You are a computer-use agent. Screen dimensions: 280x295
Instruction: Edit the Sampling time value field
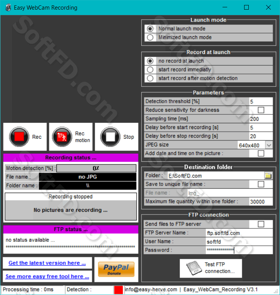[x=261, y=119]
